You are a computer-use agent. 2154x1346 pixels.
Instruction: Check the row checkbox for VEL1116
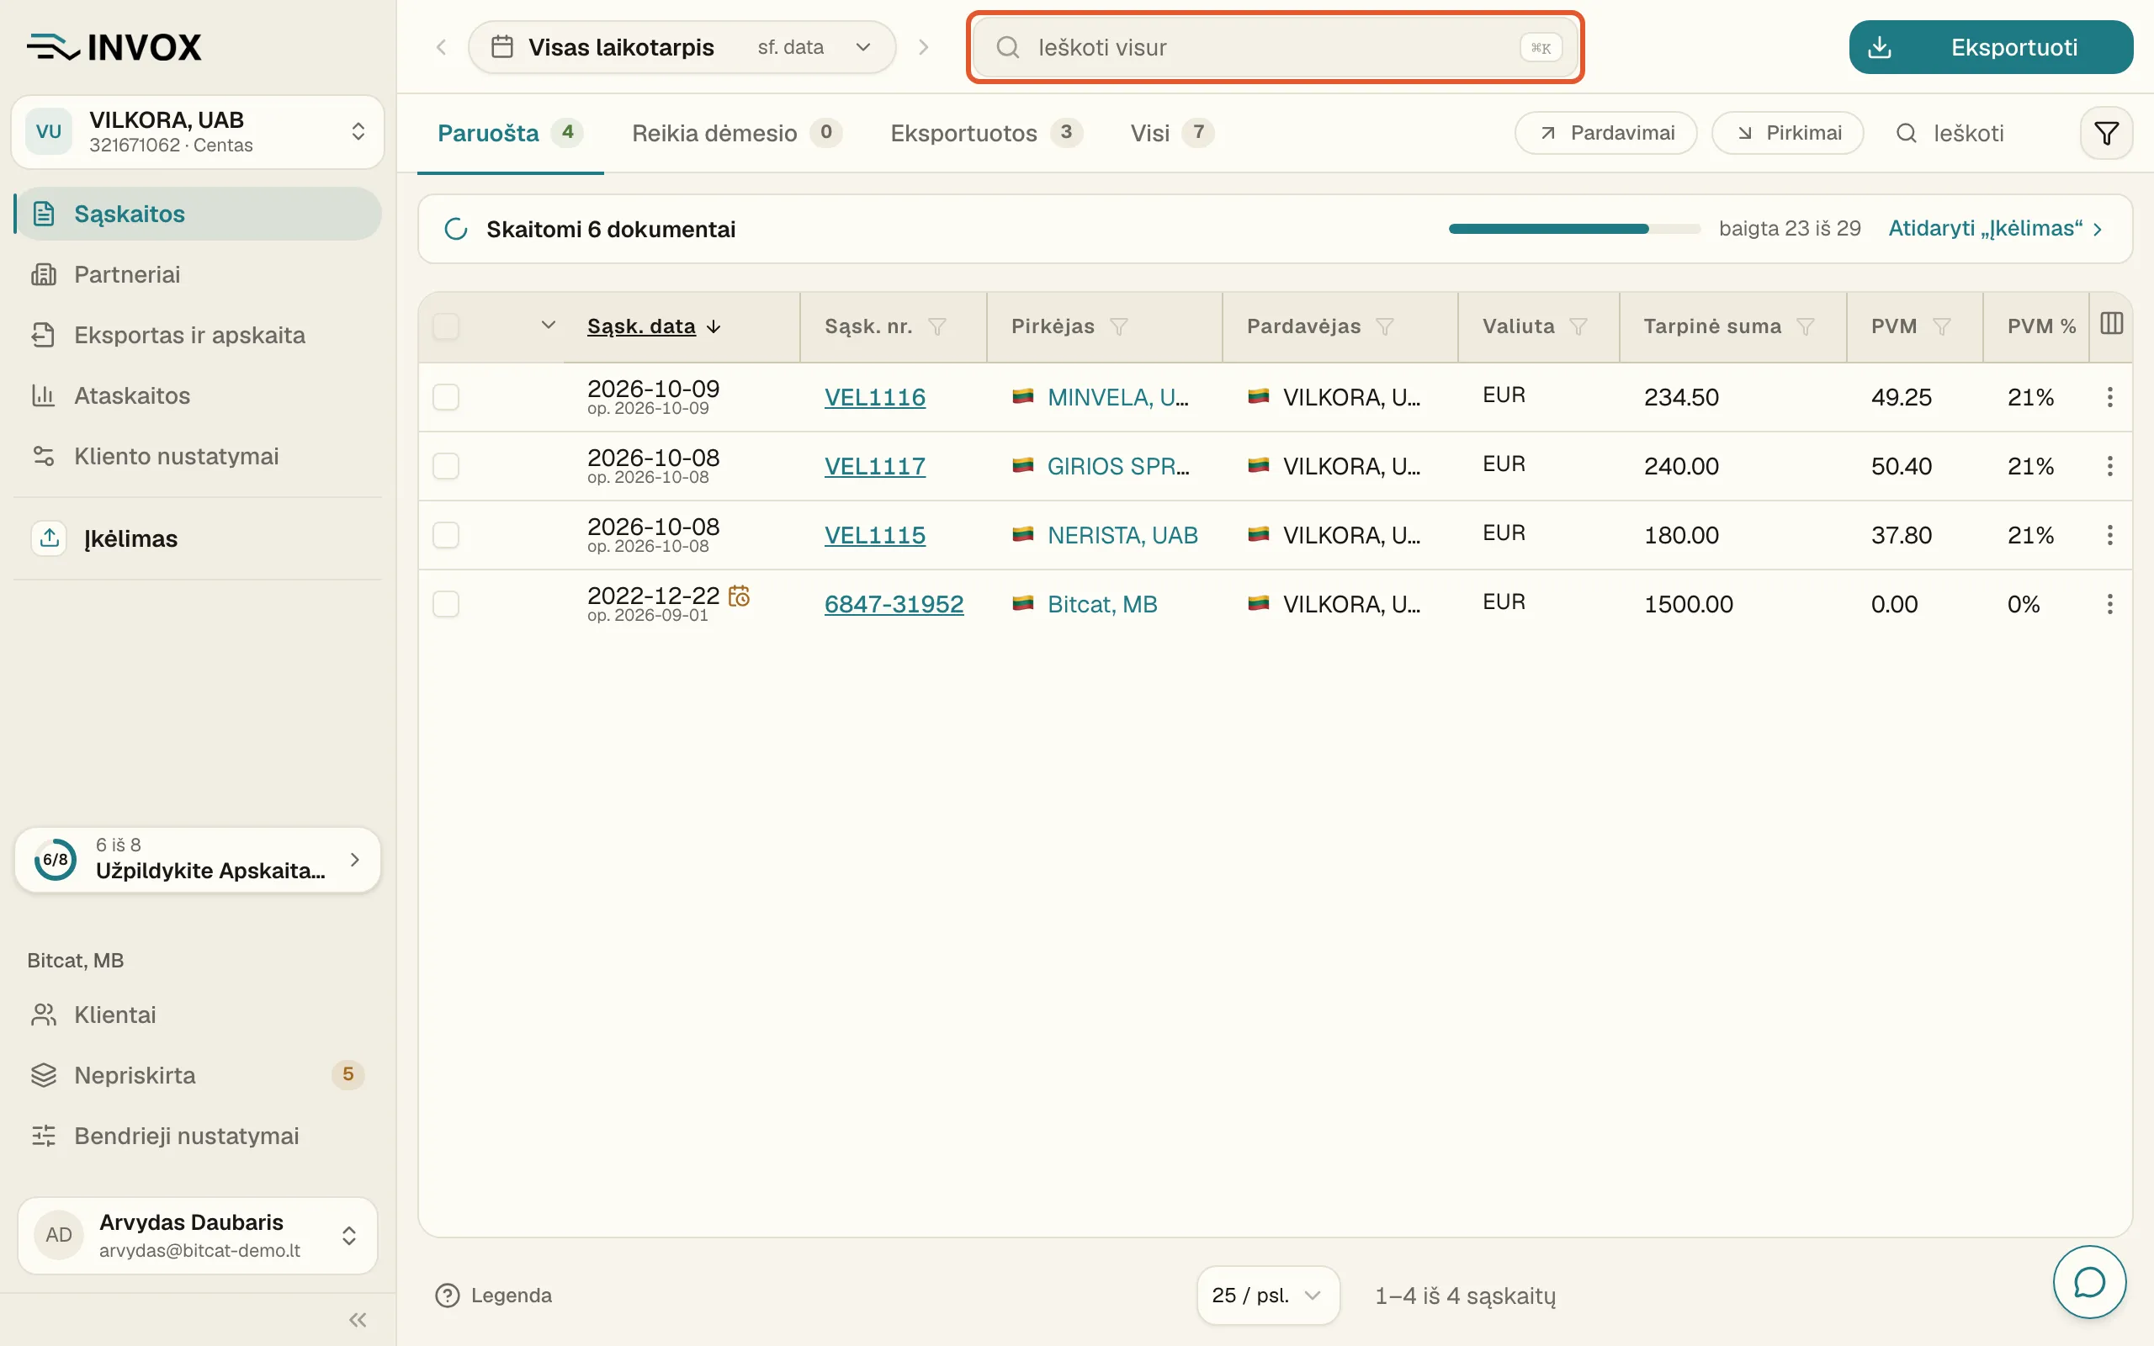tap(446, 397)
